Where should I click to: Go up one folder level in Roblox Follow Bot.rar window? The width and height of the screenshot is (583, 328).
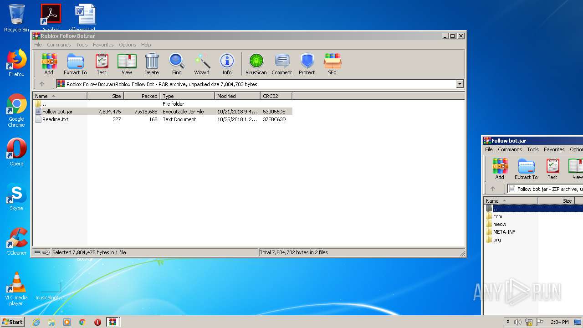click(42, 84)
